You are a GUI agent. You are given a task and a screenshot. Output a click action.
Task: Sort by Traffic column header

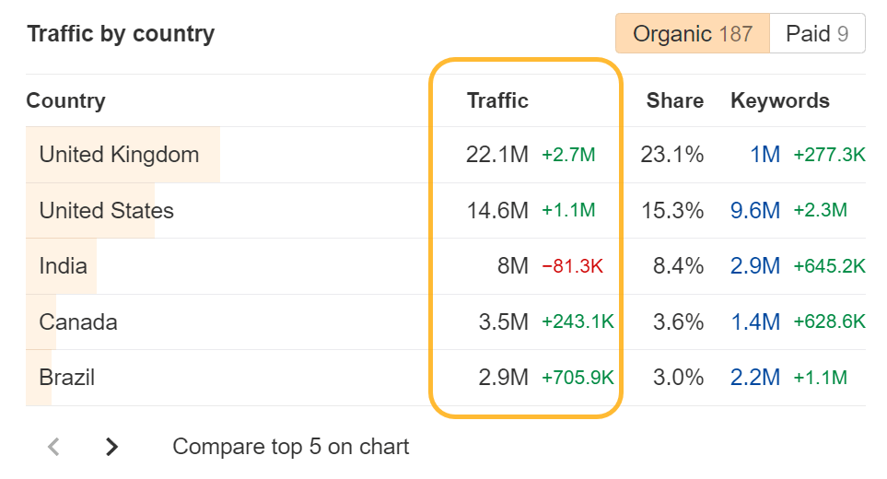[x=497, y=101]
